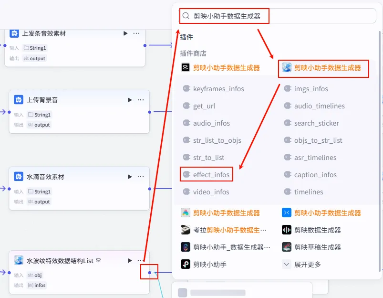Screen dimensions: 383x298
Task: Open more options for 上发条音效素材 node
Action: pos(136,33)
